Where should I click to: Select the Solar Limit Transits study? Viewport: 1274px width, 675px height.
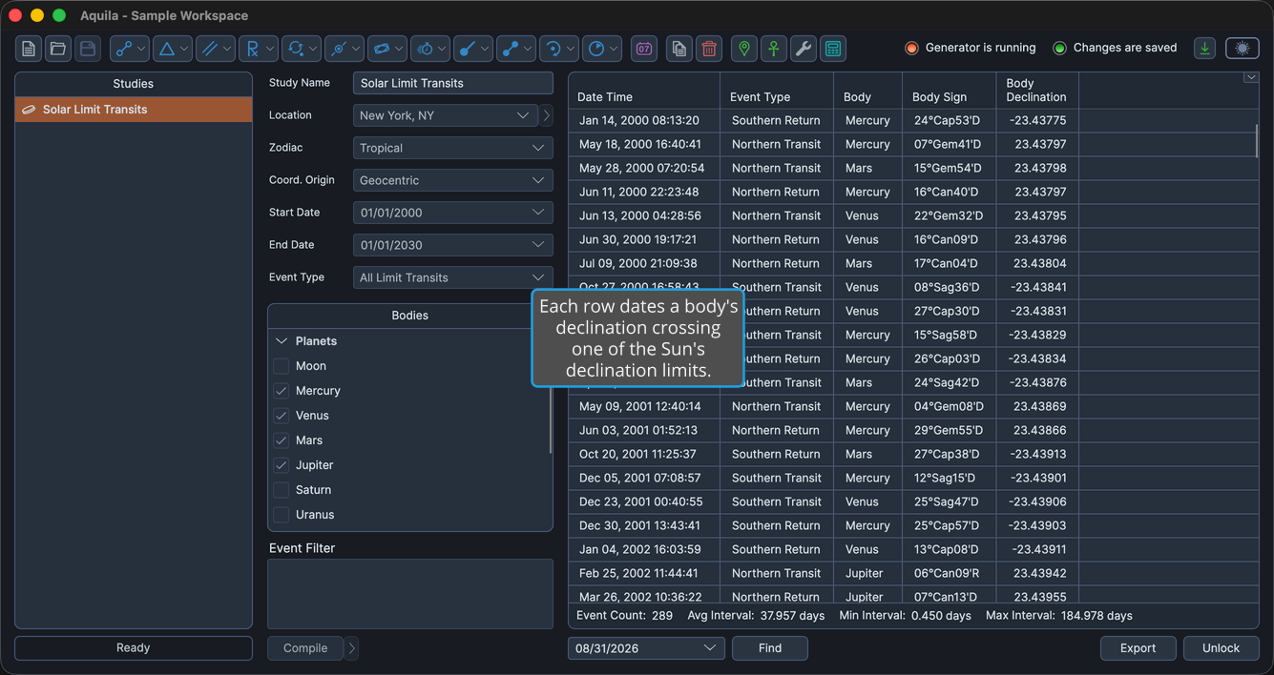[134, 110]
